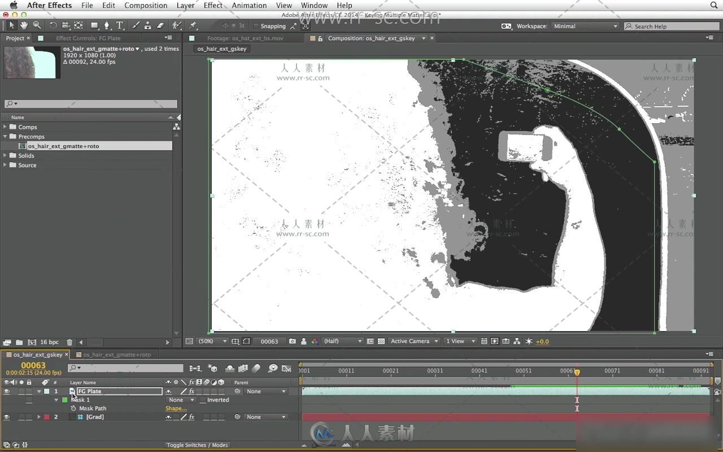Viewport: 723px width, 452px height.
Task: Open the Composition menu
Action: coord(146,5)
